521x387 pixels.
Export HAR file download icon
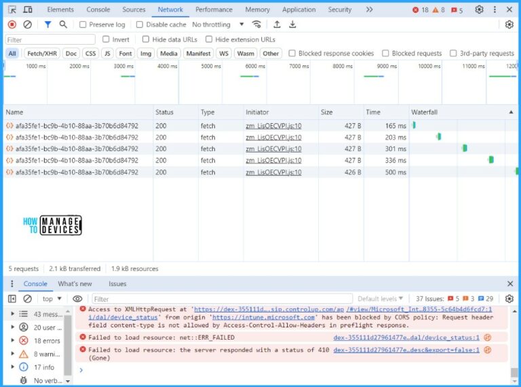coord(292,24)
